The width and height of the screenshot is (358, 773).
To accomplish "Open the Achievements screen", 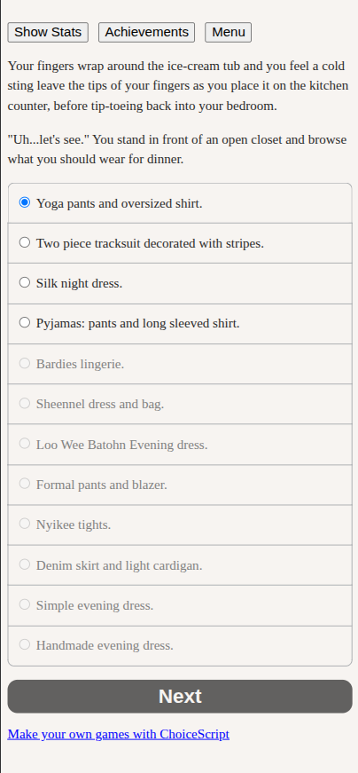I will pos(147,32).
